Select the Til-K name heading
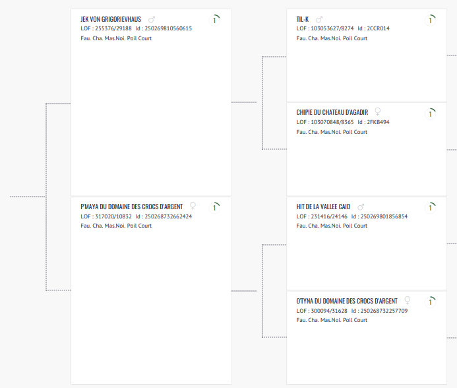The image size is (457, 388). (x=303, y=20)
